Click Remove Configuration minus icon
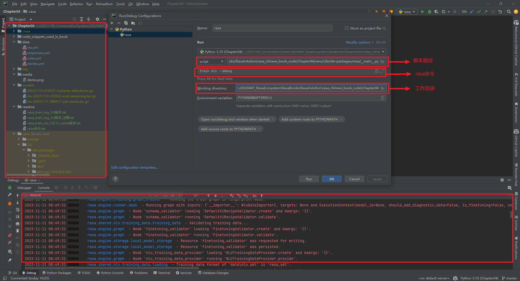This screenshot has height=281, width=520. point(119,23)
